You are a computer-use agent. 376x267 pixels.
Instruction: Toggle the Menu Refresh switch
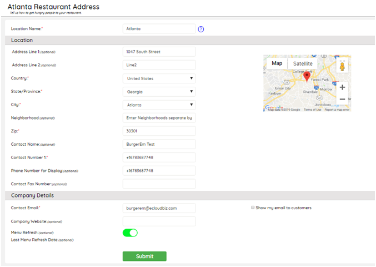[130, 233]
